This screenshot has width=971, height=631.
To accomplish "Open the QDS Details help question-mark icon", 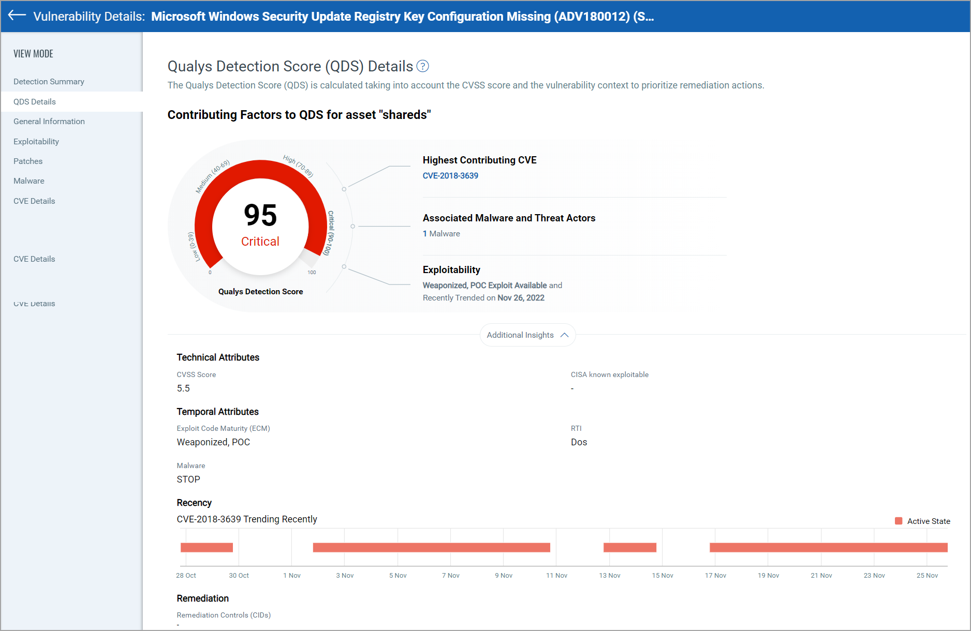I will [x=422, y=66].
